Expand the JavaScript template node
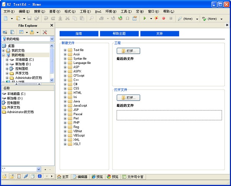 65,106
